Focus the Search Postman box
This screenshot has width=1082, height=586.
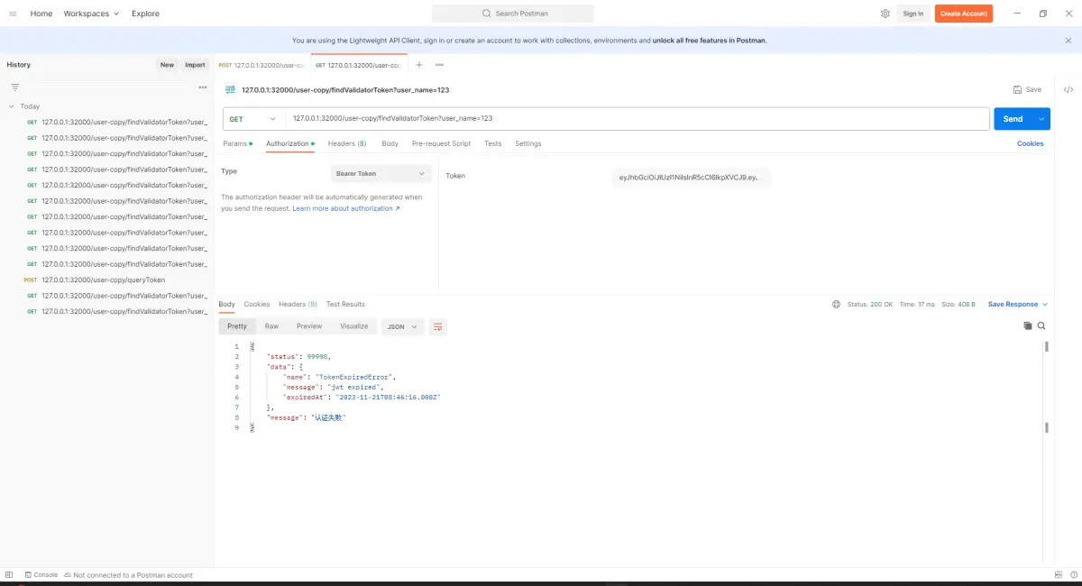pyautogui.click(x=513, y=14)
